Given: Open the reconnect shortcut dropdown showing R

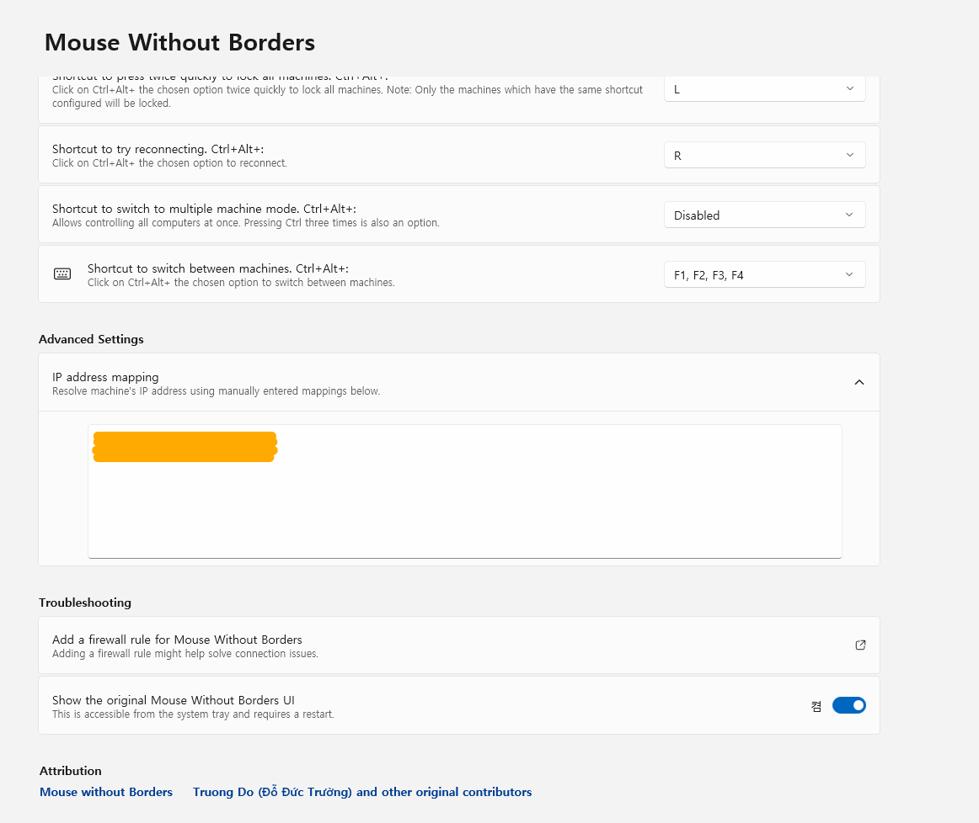Looking at the screenshot, I should [x=764, y=156].
